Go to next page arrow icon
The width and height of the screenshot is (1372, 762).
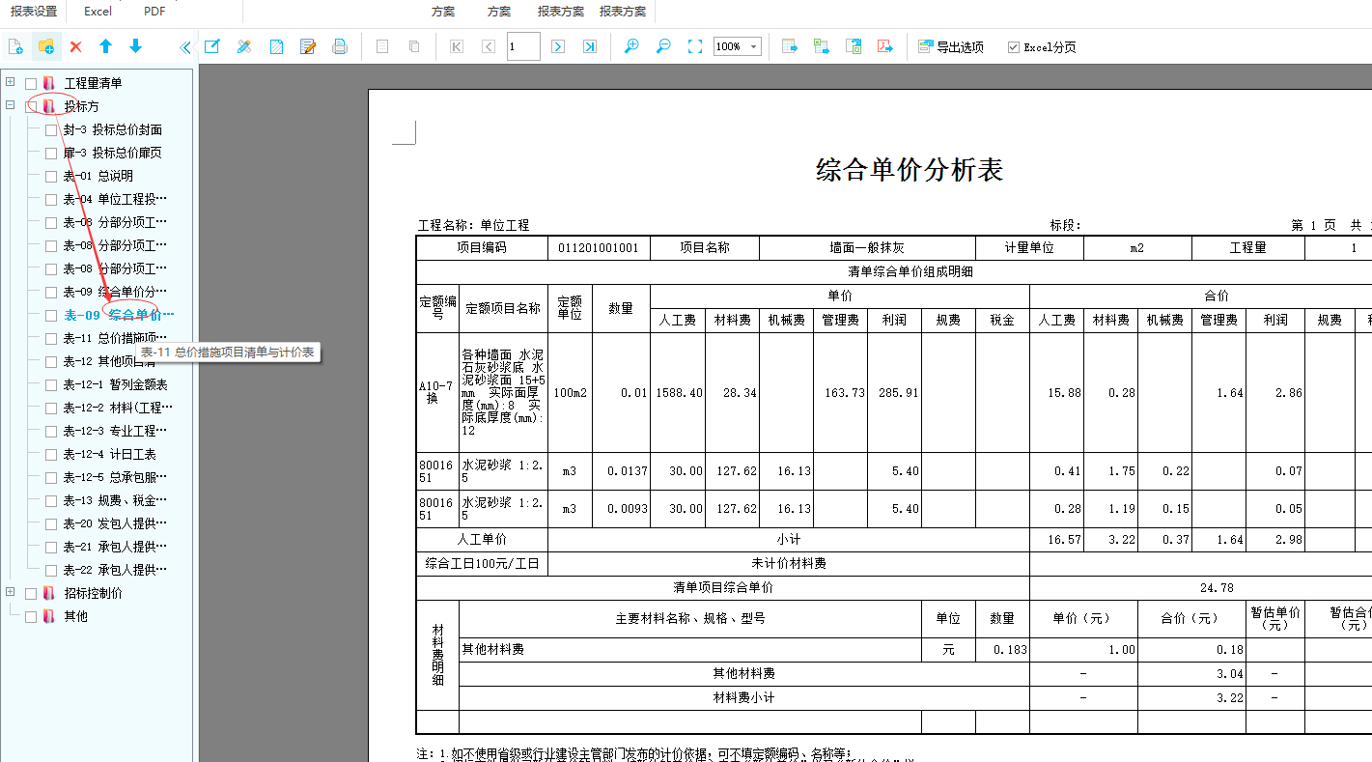point(558,46)
